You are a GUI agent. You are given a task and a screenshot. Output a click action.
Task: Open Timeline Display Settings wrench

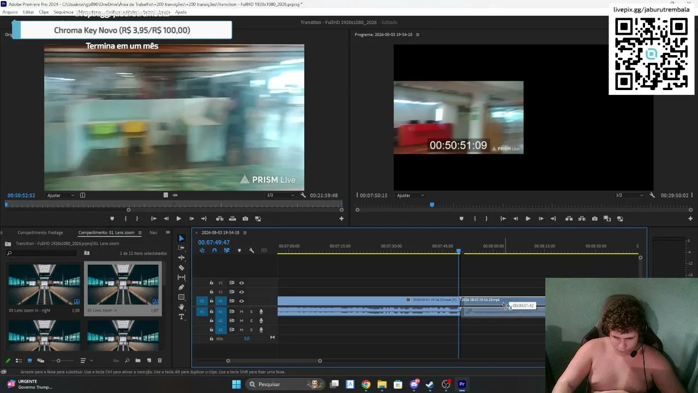tap(251, 251)
